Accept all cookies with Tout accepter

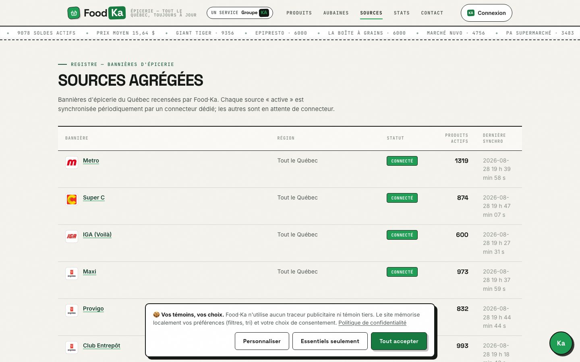(399, 341)
